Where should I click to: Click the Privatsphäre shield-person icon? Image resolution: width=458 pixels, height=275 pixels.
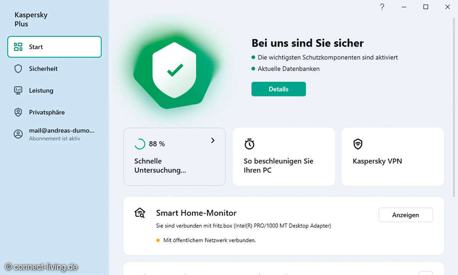click(18, 112)
